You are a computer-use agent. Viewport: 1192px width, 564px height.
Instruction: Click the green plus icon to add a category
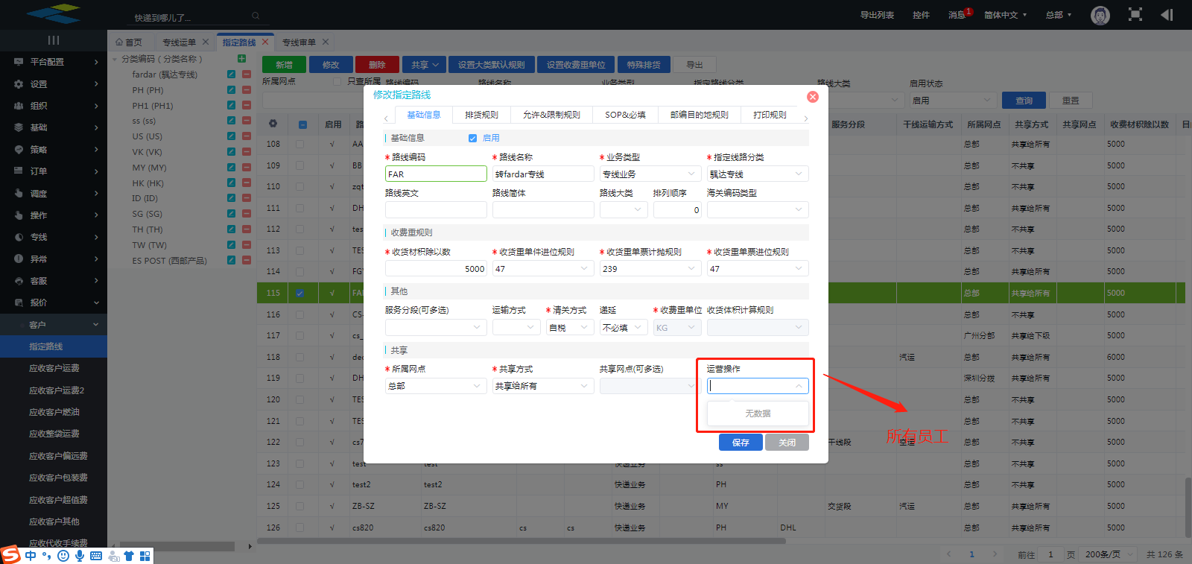point(241,59)
